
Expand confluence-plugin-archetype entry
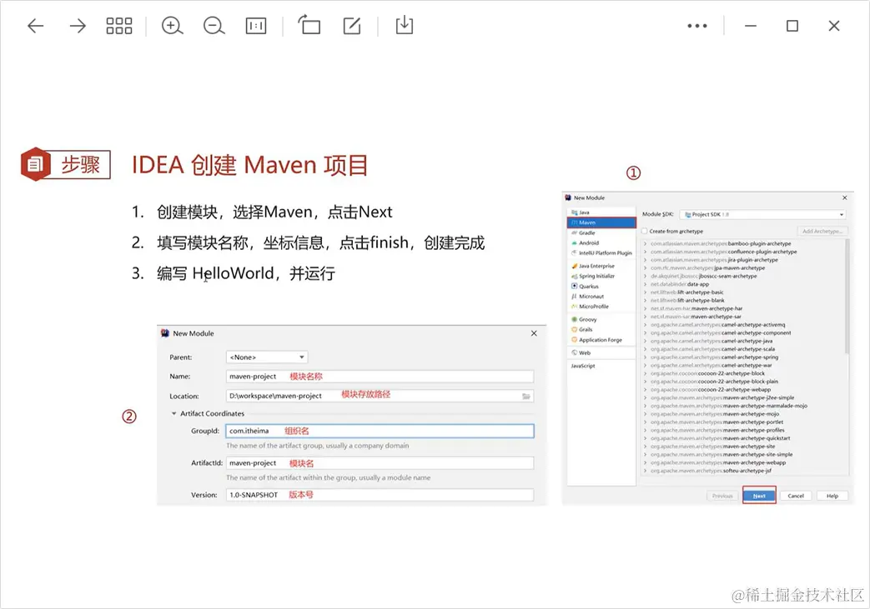(x=645, y=252)
